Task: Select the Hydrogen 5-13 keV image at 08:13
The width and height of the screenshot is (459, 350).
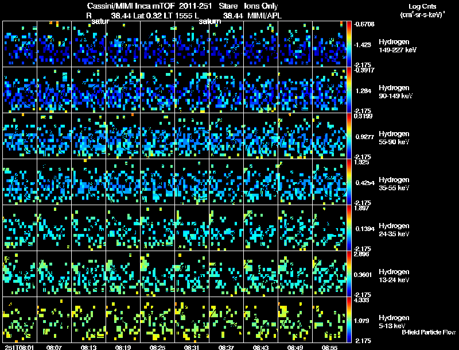Action: 89,320
